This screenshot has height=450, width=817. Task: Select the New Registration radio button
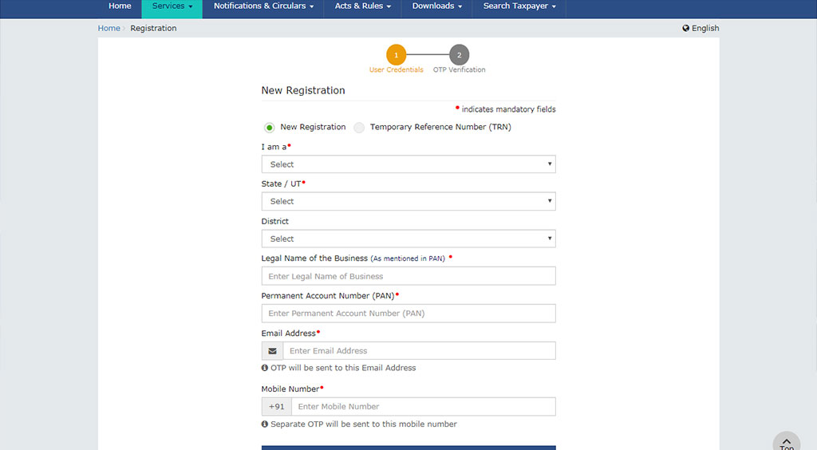(x=270, y=128)
